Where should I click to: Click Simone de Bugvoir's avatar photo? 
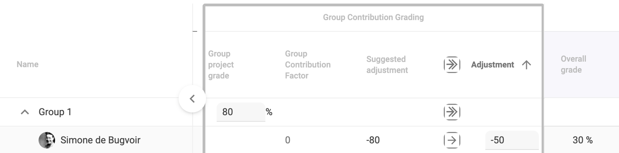point(47,140)
